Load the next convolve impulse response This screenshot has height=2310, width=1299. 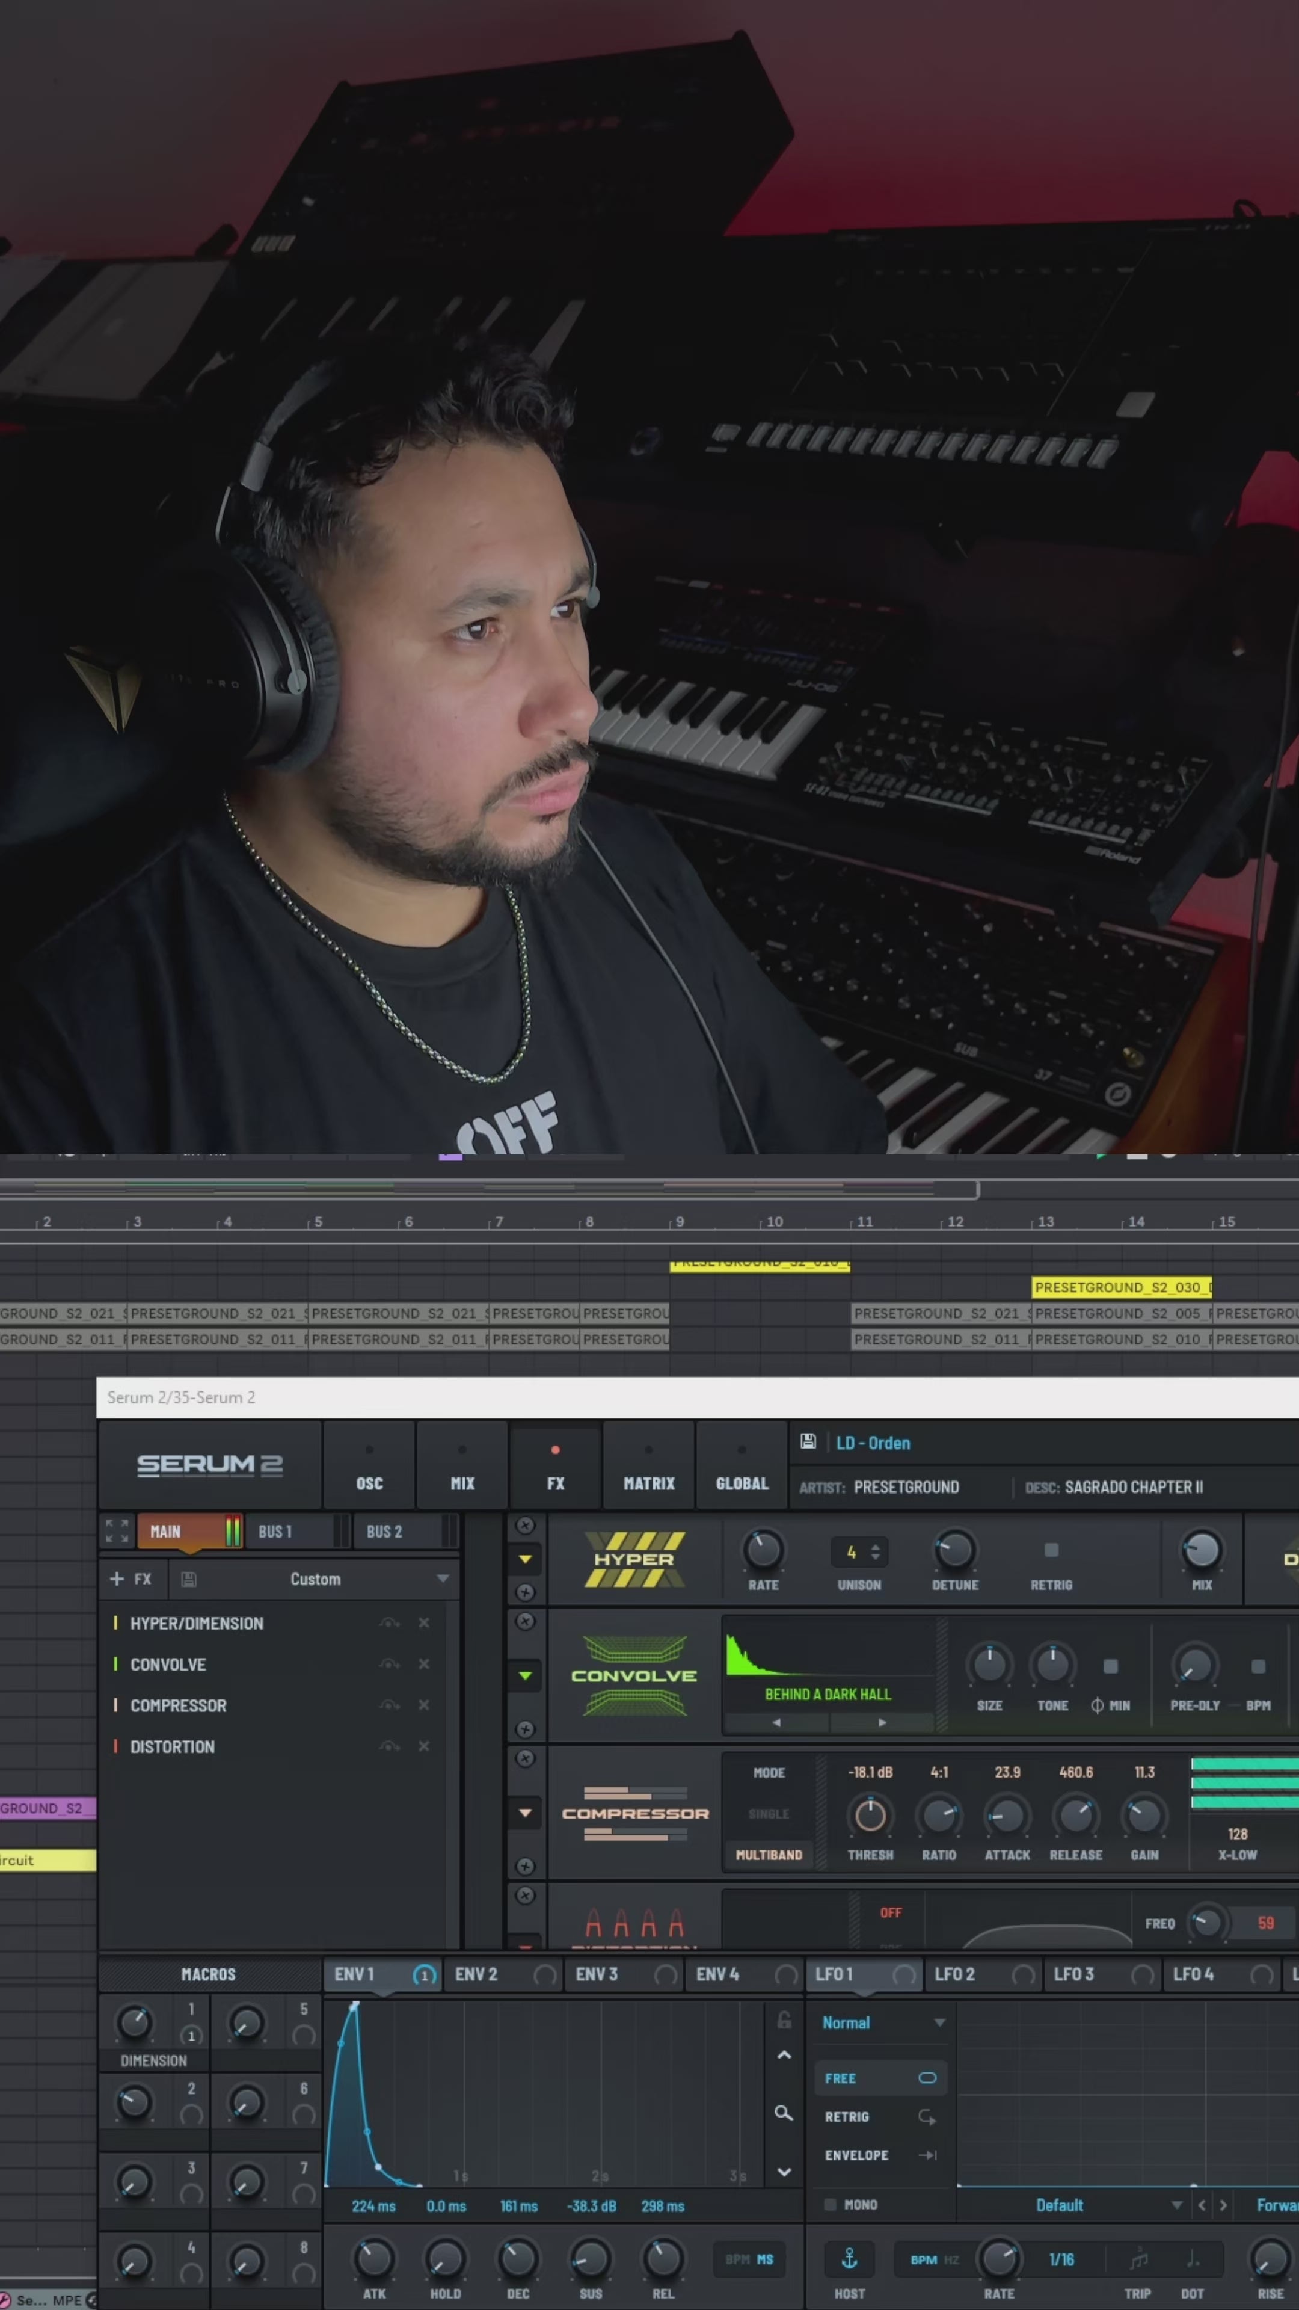point(882,1723)
